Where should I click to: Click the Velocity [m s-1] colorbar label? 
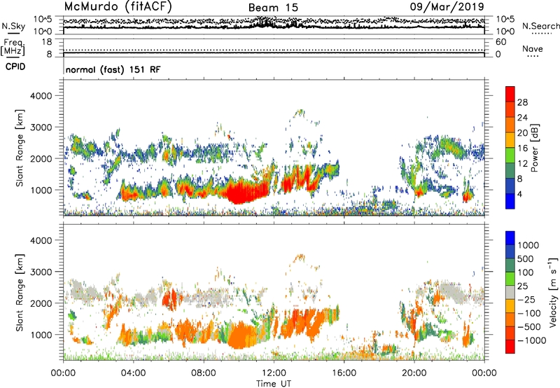[x=553, y=292]
